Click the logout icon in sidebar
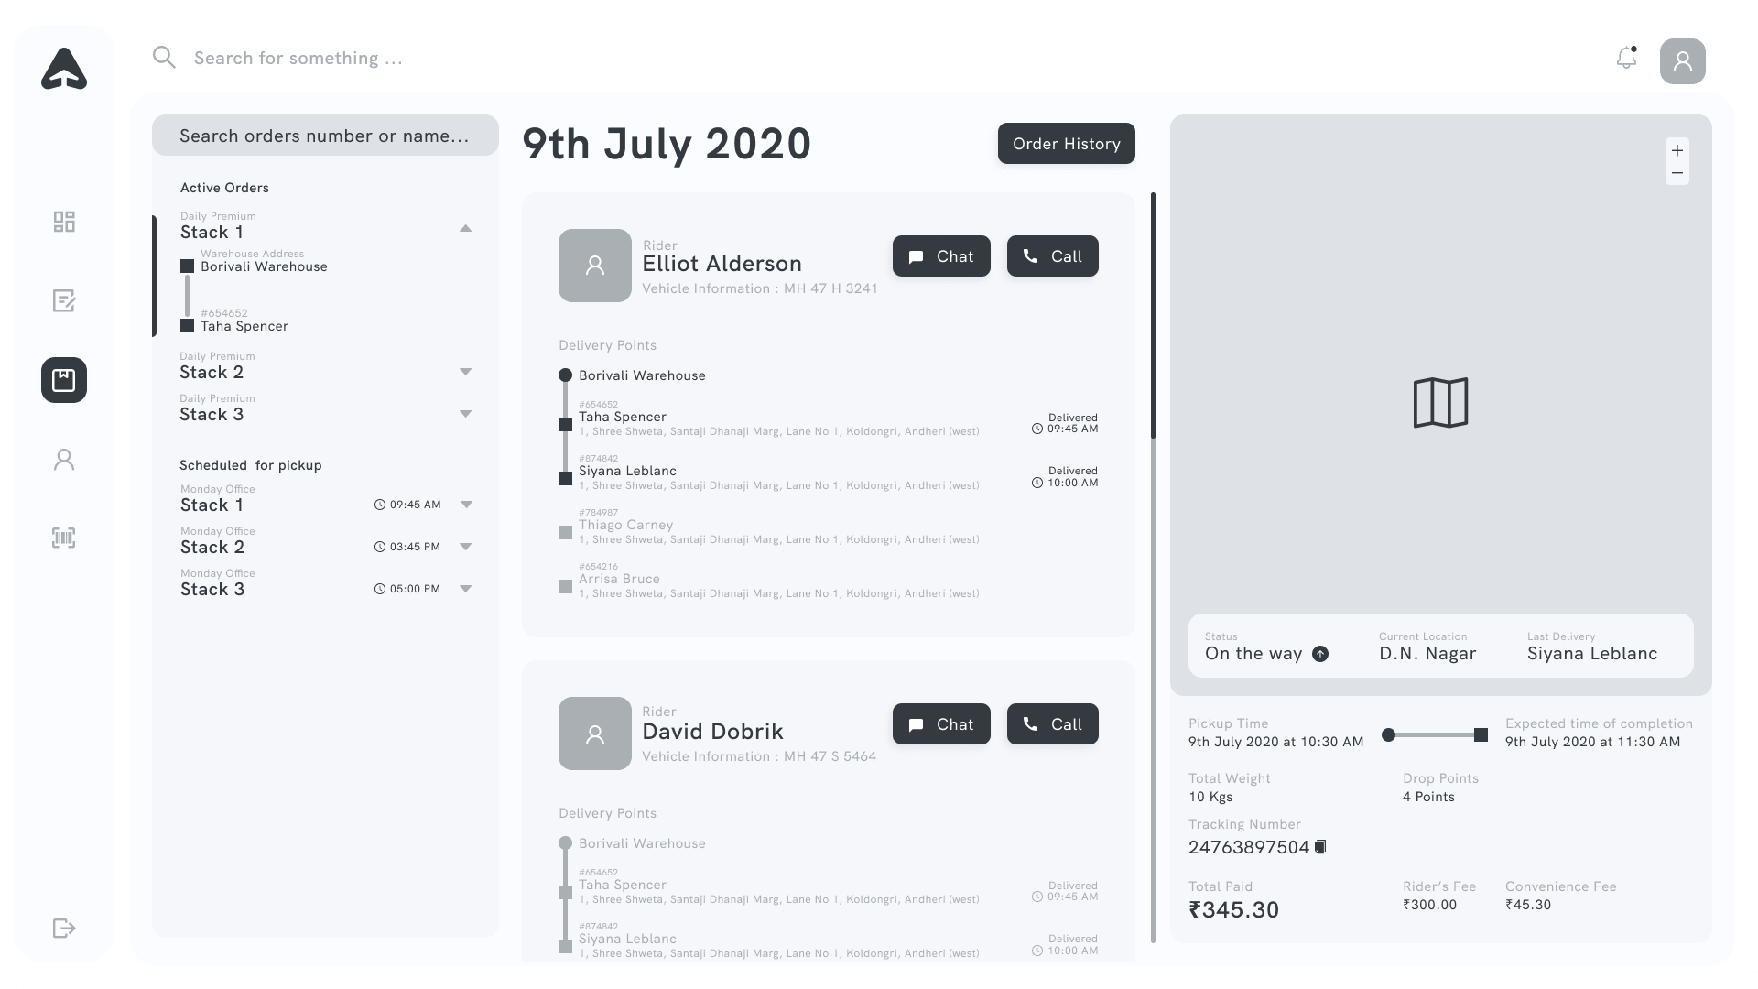Image resolution: width=1758 pixels, height=989 pixels. coord(64,929)
